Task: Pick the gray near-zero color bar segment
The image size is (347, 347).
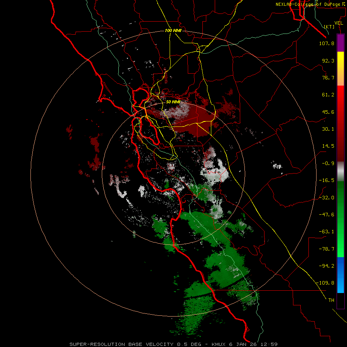Action: pyautogui.click(x=340, y=172)
